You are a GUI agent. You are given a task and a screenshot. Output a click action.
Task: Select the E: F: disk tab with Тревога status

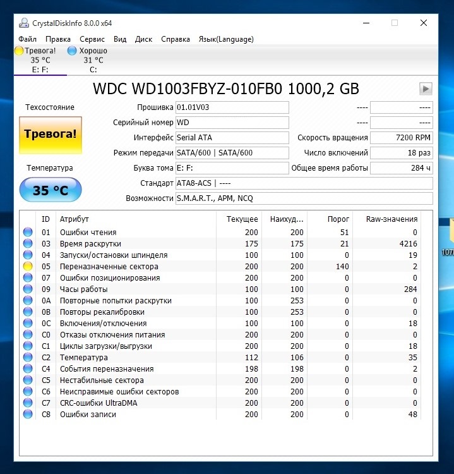coord(40,60)
